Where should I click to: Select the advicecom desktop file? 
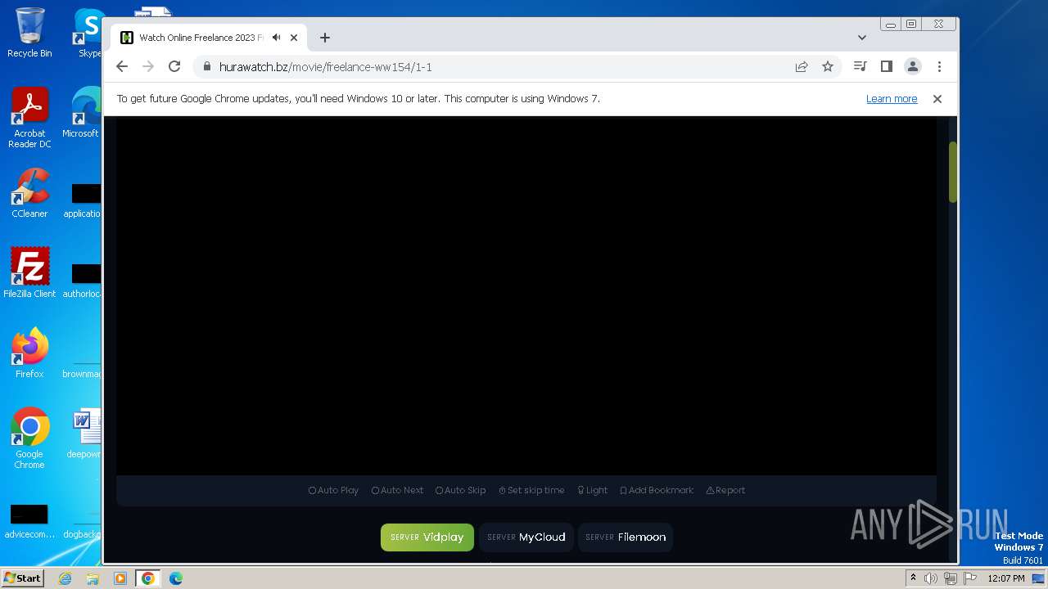[29, 522]
